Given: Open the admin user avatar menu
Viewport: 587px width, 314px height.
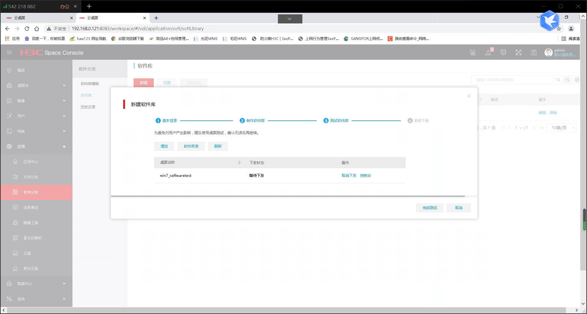Looking at the screenshot, I should coord(548,52).
